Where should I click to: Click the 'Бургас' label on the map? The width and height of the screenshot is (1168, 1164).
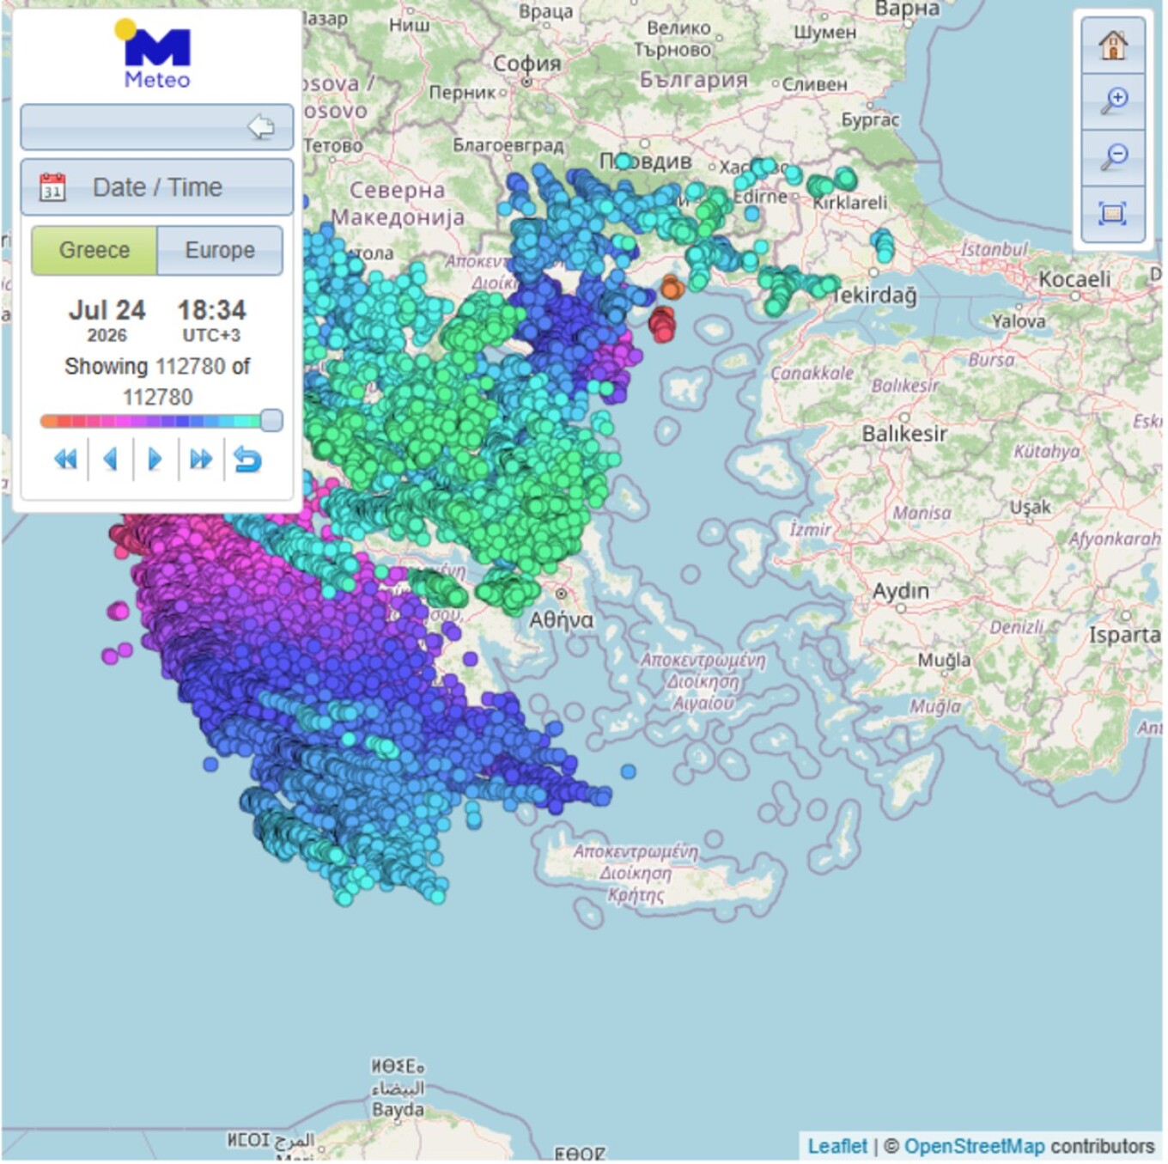coord(870,119)
